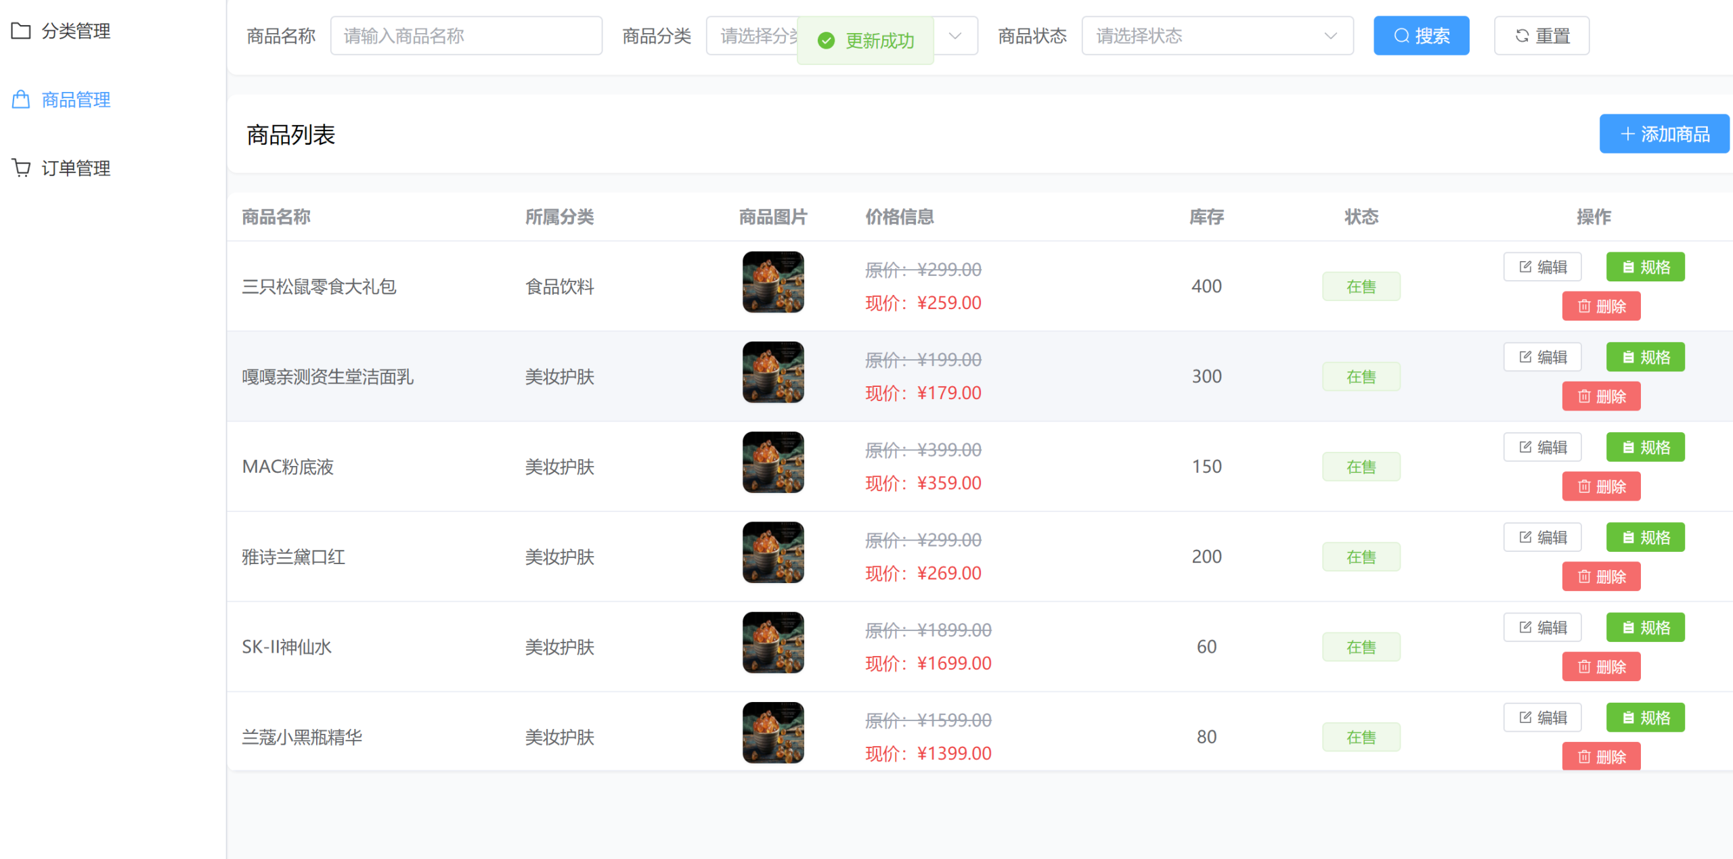Click the folder icon beside 分类管理
The height and width of the screenshot is (859, 1733).
(21, 31)
